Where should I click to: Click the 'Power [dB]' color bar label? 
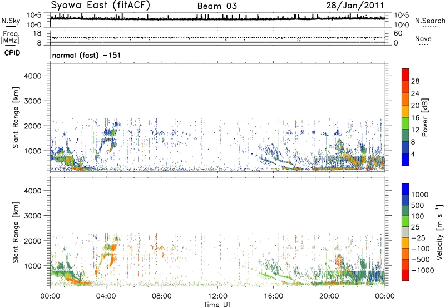[424, 117]
